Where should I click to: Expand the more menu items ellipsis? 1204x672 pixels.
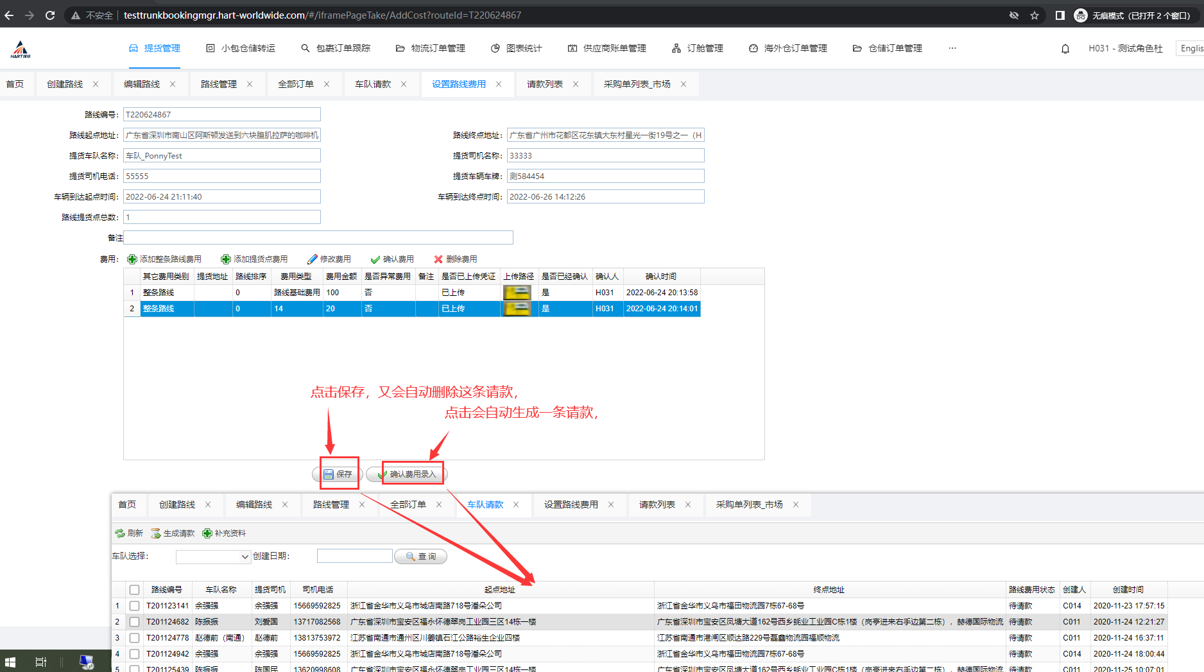pyautogui.click(x=952, y=48)
